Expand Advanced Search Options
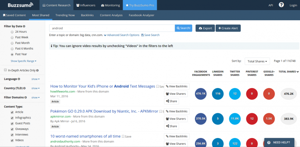This screenshot has height=147, width=300. point(121,35)
